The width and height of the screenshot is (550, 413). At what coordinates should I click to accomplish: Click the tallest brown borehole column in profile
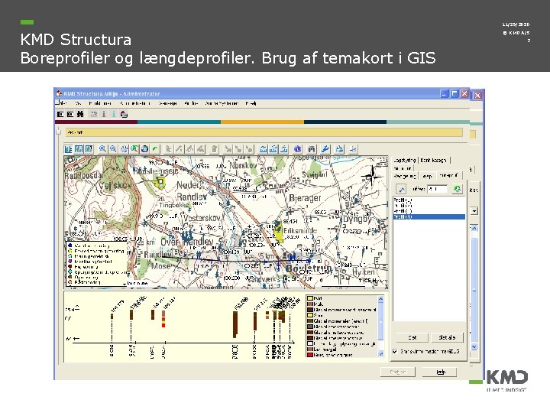pyautogui.click(x=235, y=324)
